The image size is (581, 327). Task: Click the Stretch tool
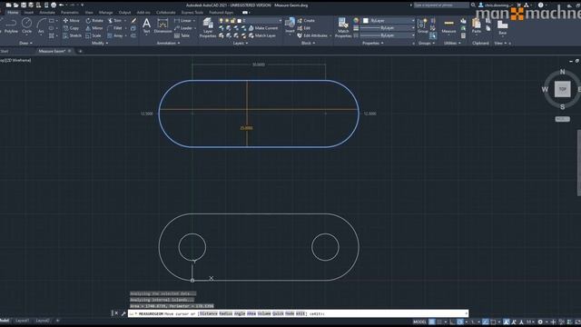coord(72,35)
